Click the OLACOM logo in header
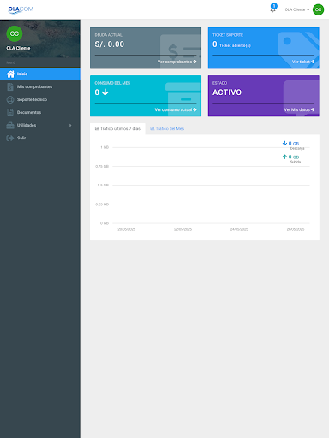Screen dimensions: 329x438 21,9
